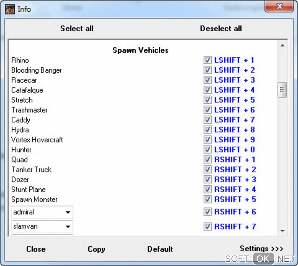The height and width of the screenshot is (266, 298).
Task: Click the Hunter label
Action: pos(21,150)
